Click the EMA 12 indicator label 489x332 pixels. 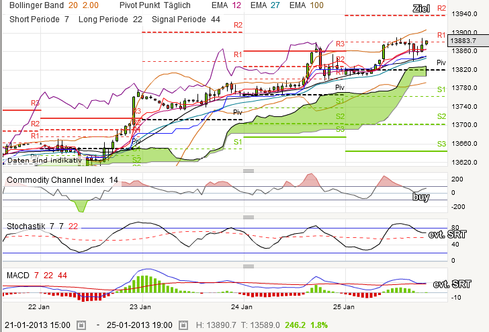click(x=226, y=5)
